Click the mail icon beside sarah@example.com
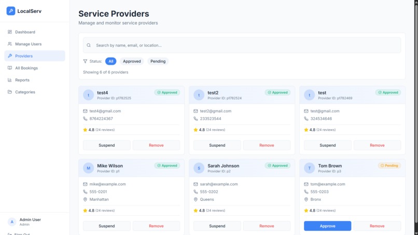 [196, 184]
